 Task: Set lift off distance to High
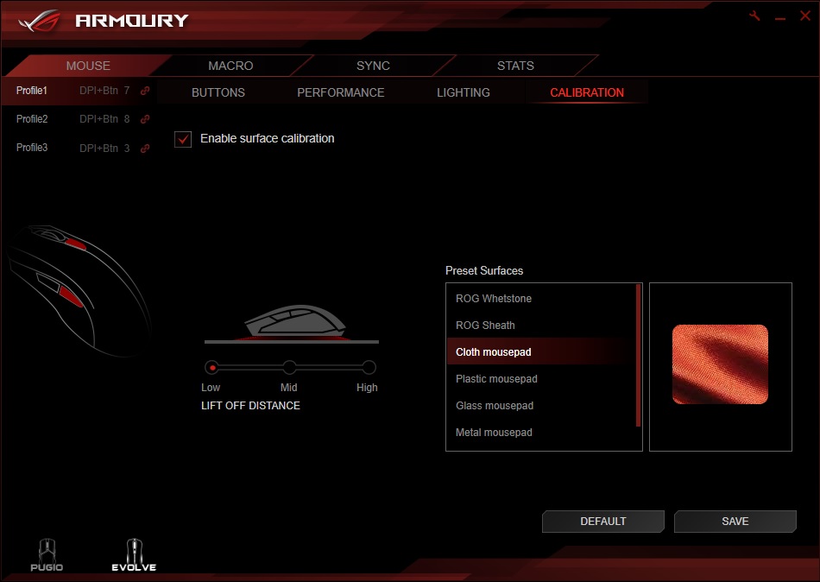click(369, 367)
